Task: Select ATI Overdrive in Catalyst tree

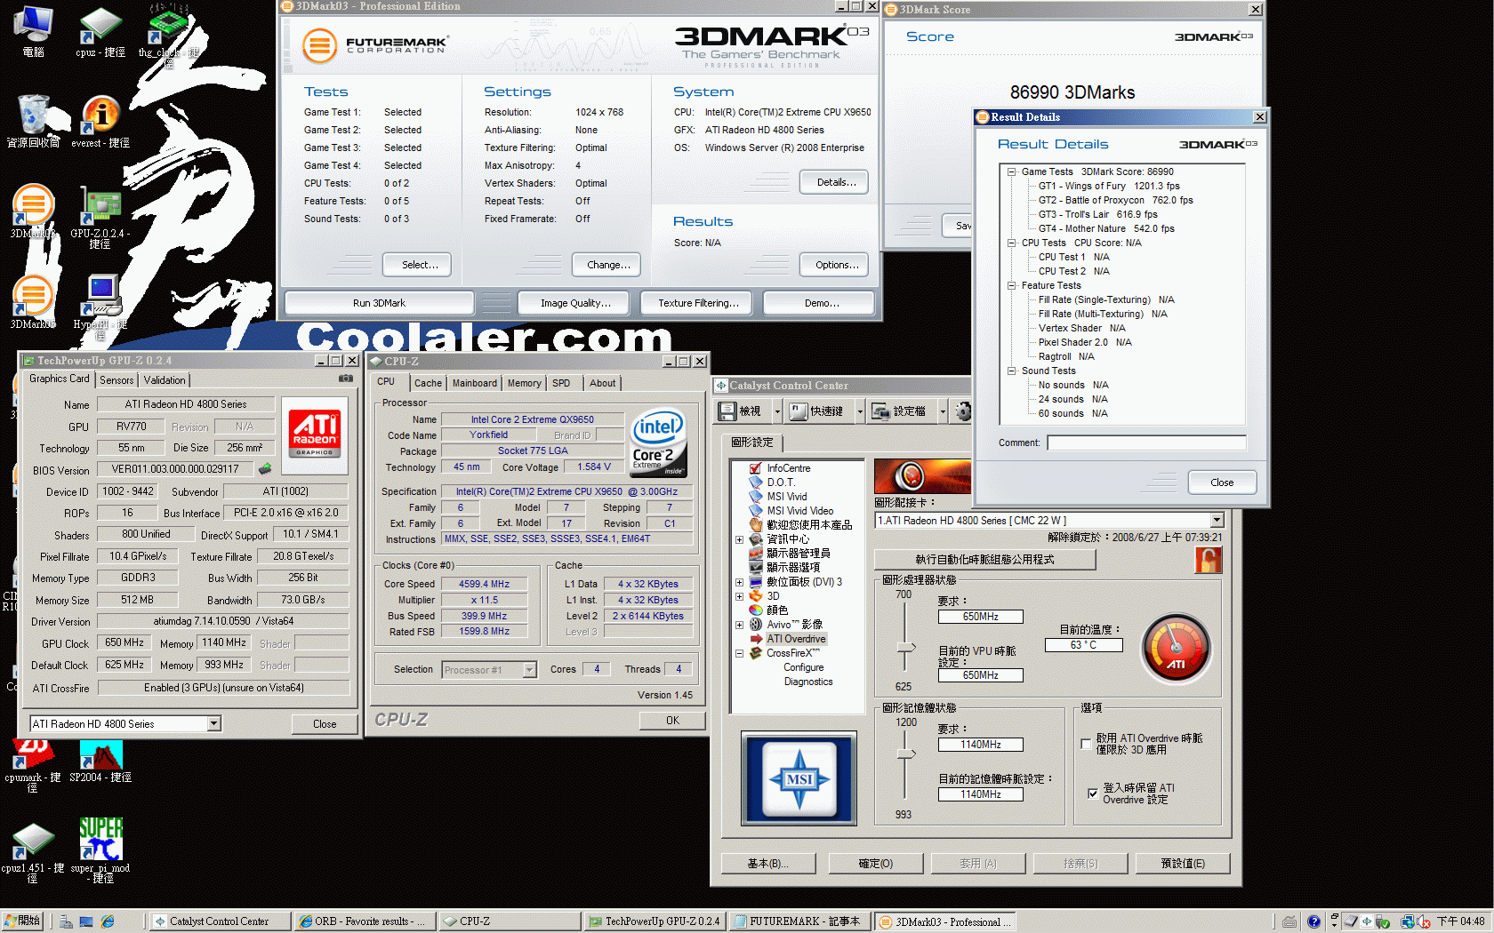Action: coord(796,639)
